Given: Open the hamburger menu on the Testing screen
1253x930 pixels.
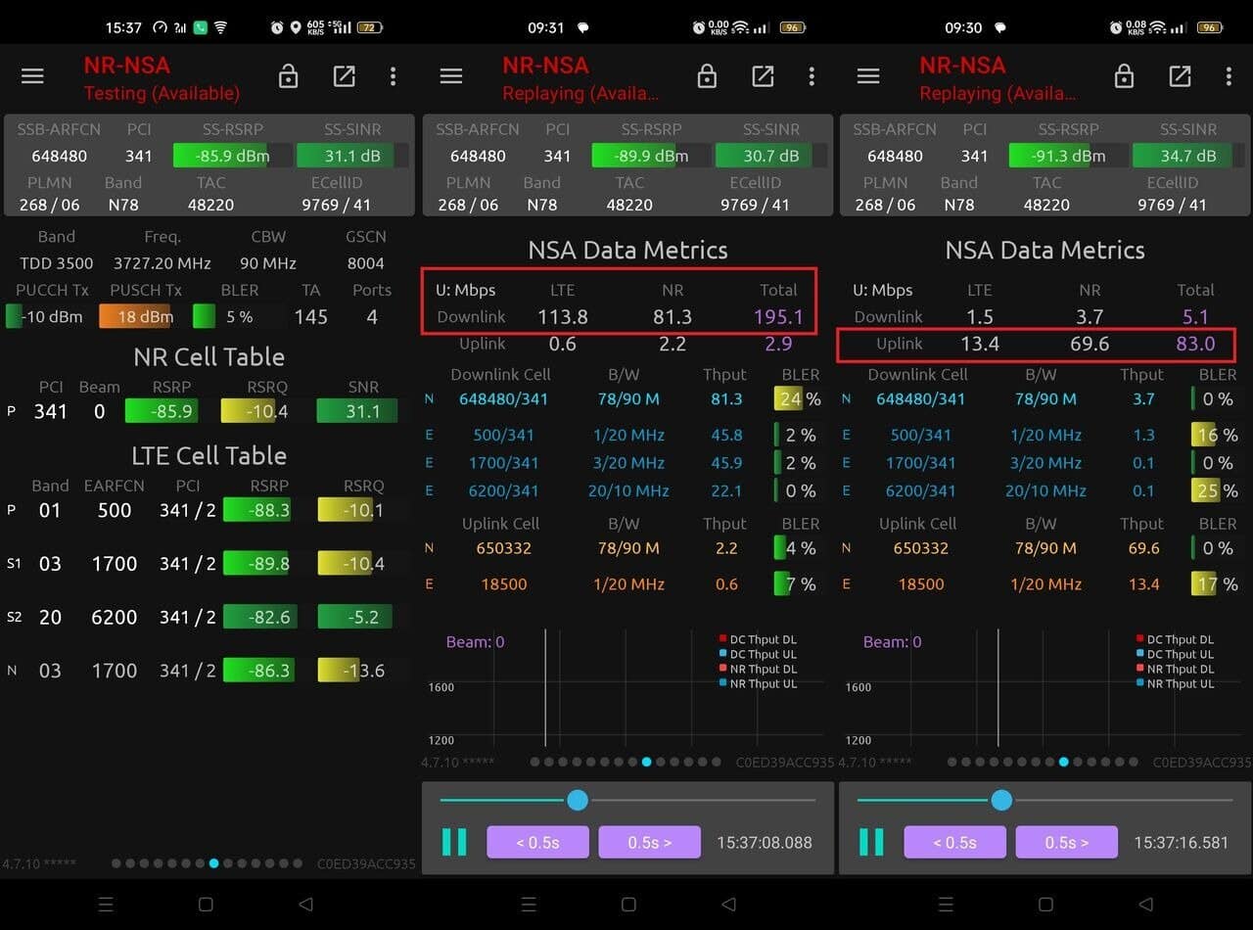Looking at the screenshot, I should click(x=32, y=76).
